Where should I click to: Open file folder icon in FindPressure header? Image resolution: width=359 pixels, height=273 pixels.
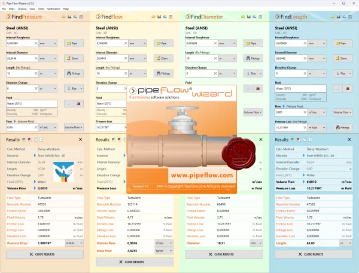tap(63, 17)
